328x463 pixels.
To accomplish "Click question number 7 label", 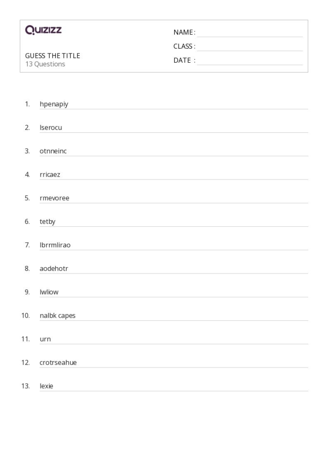I will pyautogui.click(x=27, y=245).
